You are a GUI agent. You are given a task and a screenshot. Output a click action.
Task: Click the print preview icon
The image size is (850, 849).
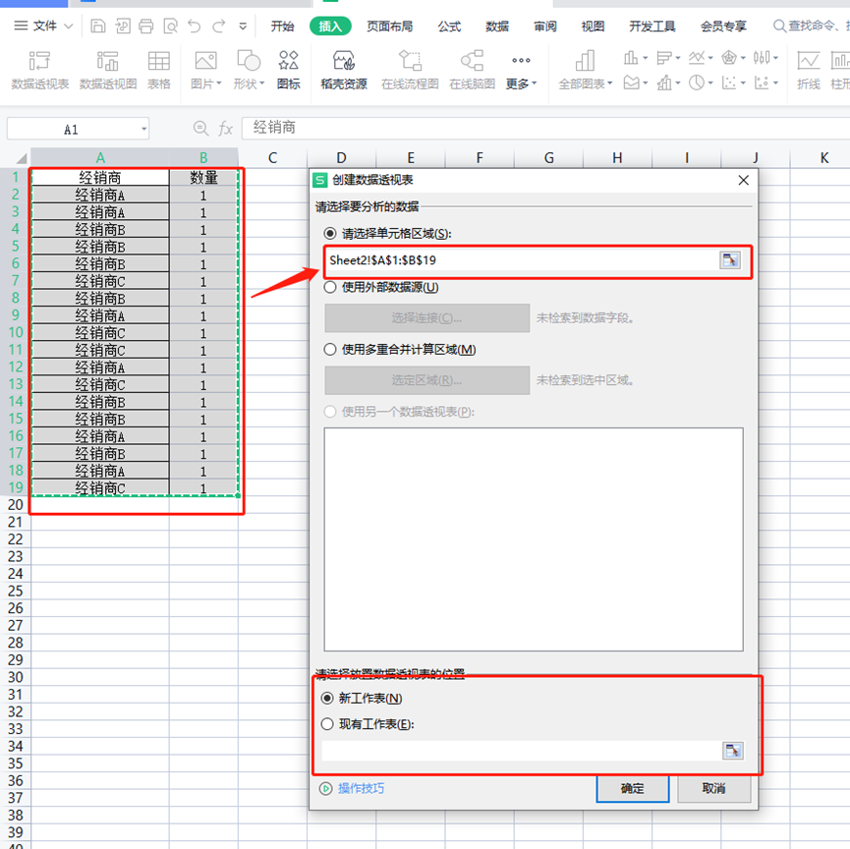(170, 26)
